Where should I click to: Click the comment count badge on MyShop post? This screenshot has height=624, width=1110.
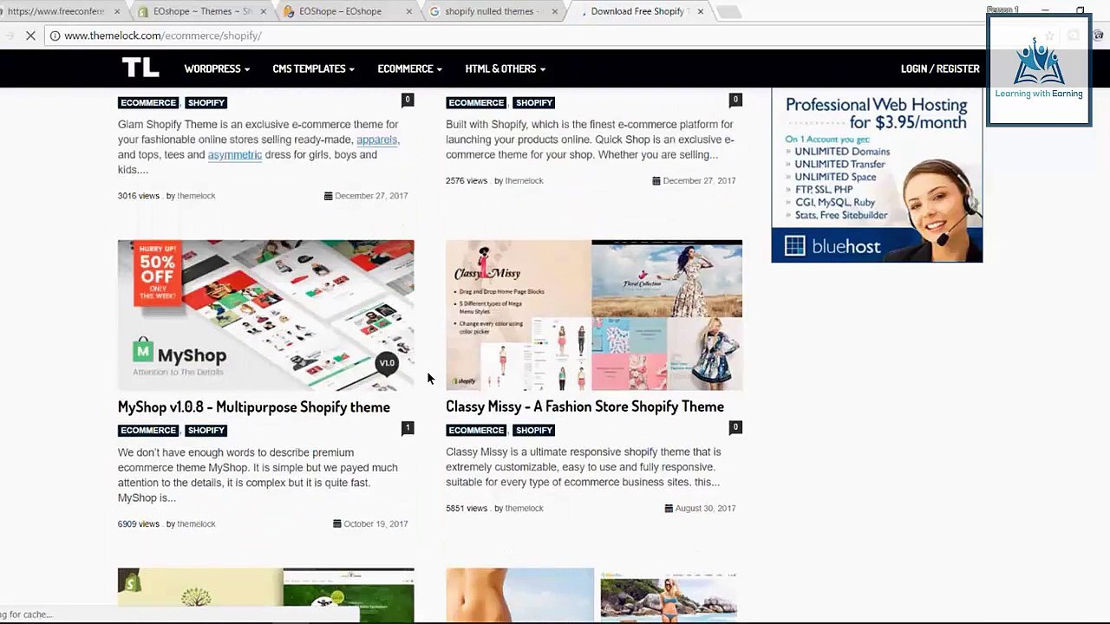coord(408,427)
